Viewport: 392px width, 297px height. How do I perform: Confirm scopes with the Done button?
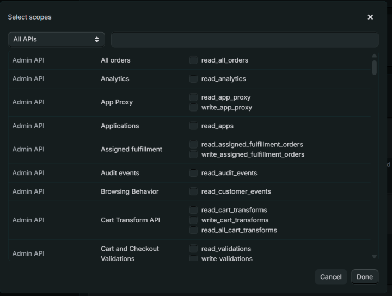point(364,277)
